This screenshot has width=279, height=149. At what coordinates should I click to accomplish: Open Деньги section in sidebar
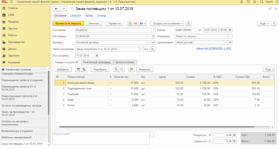(12, 49)
